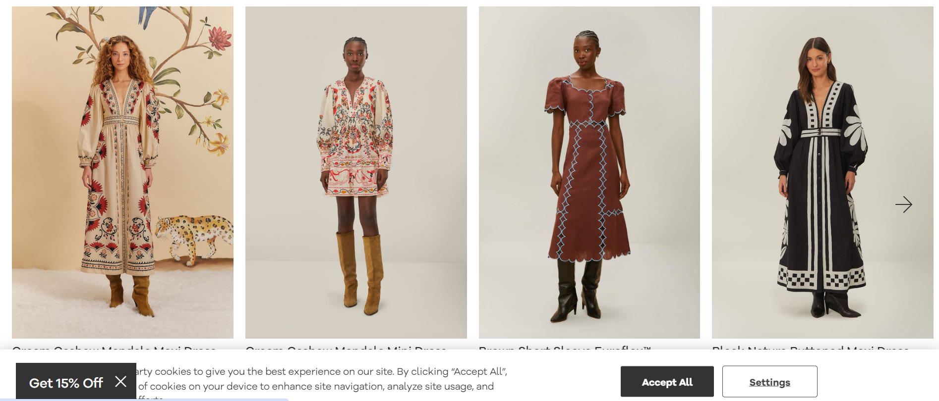Close the Get 15% Off popup
Image resolution: width=939 pixels, height=401 pixels.
[120, 381]
